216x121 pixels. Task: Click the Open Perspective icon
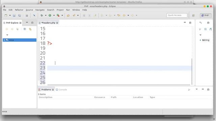coord(193,15)
